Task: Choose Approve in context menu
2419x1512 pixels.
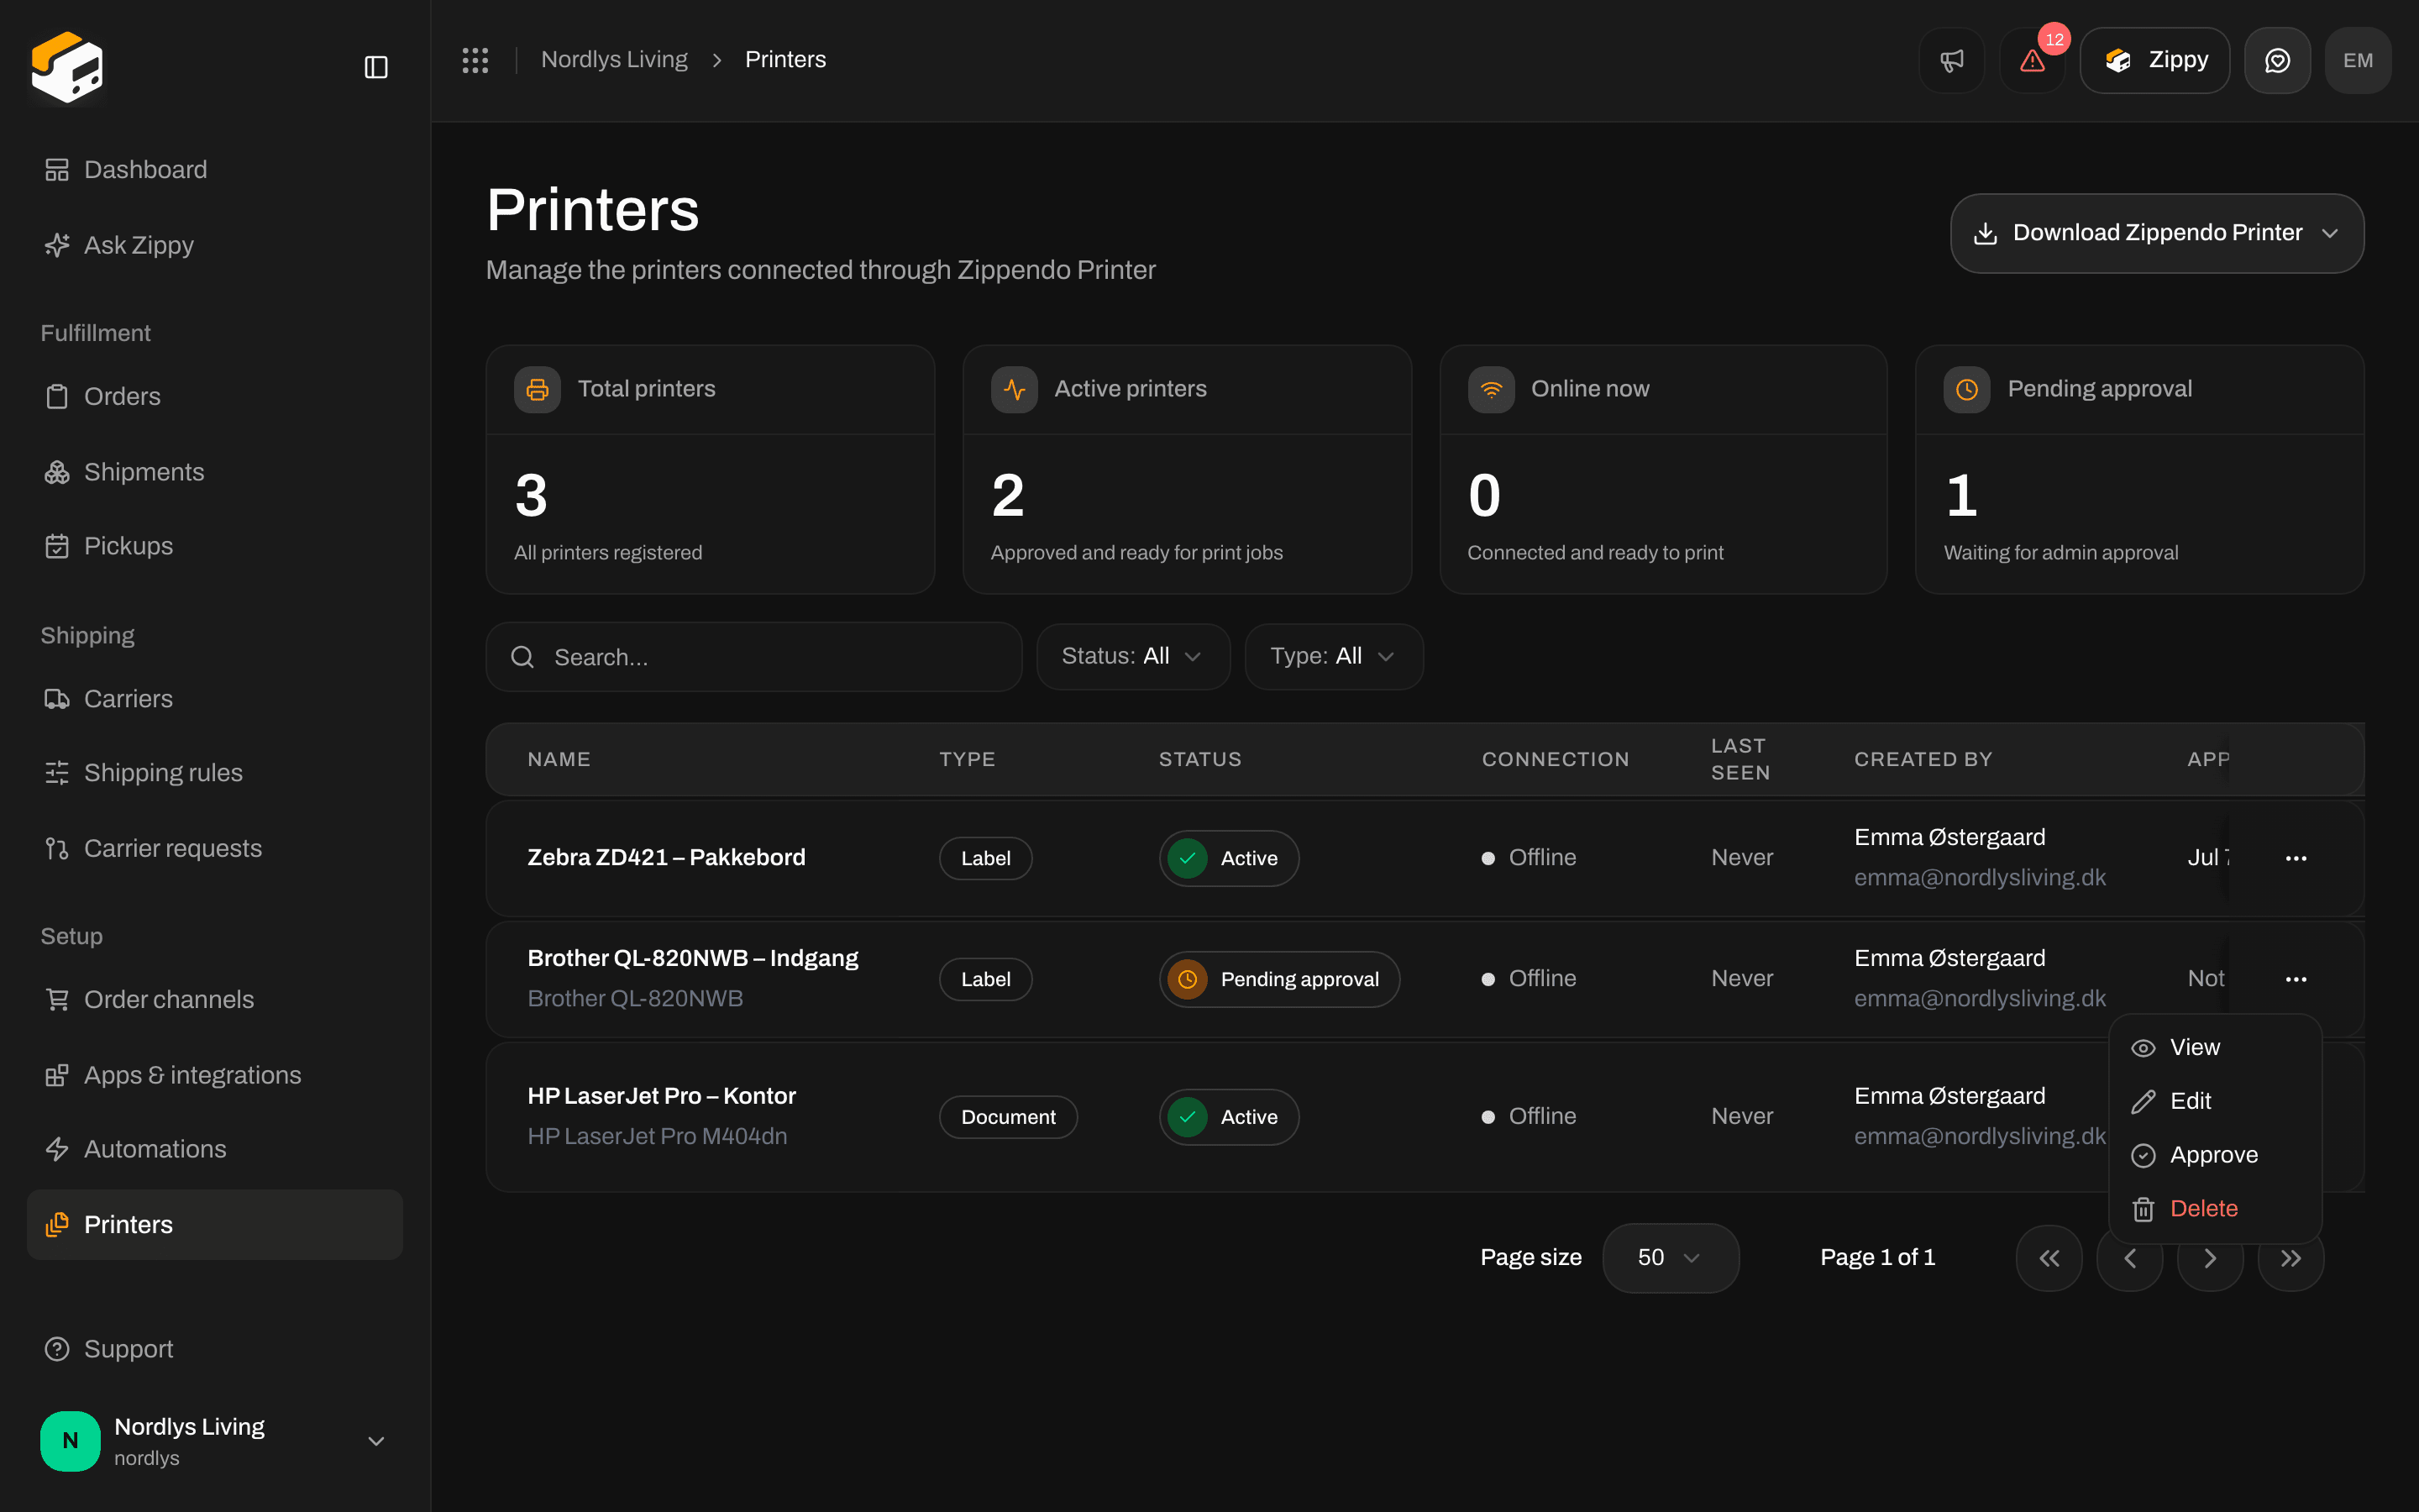Action: pyautogui.click(x=2215, y=1155)
